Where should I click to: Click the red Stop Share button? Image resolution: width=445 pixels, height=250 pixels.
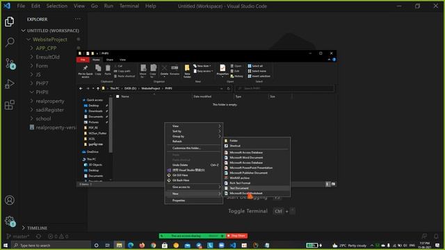point(236,236)
